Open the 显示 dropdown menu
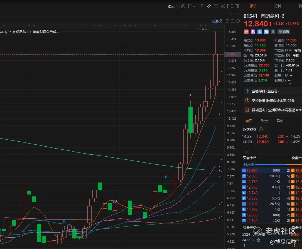This screenshot has height=249, width=302. [x=173, y=6]
